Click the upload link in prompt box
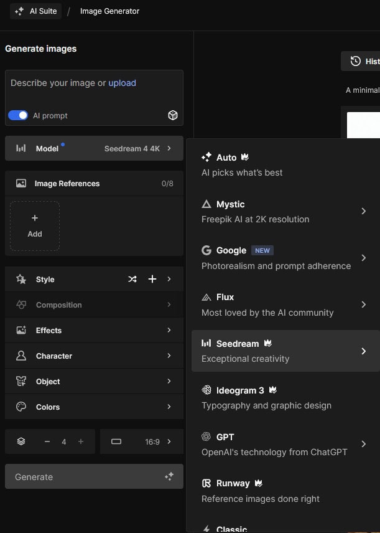 point(122,83)
